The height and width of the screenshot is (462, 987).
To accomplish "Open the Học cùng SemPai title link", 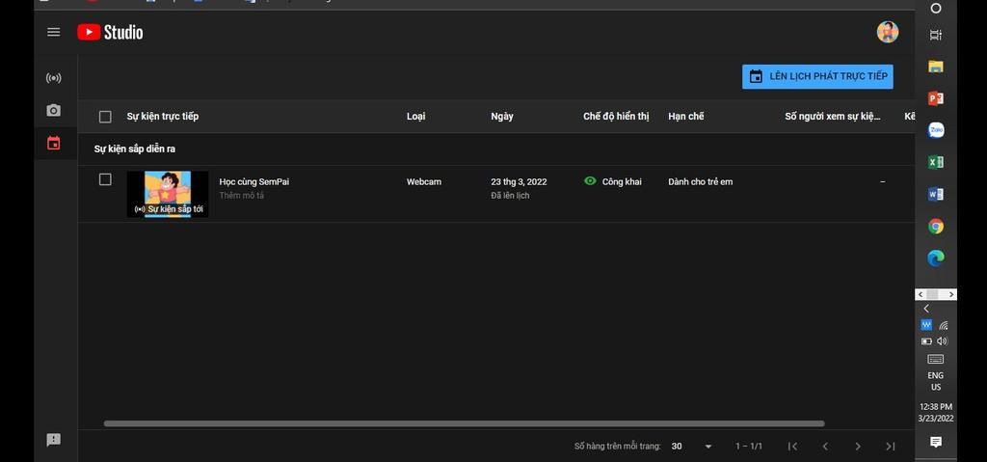I will pyautogui.click(x=254, y=181).
